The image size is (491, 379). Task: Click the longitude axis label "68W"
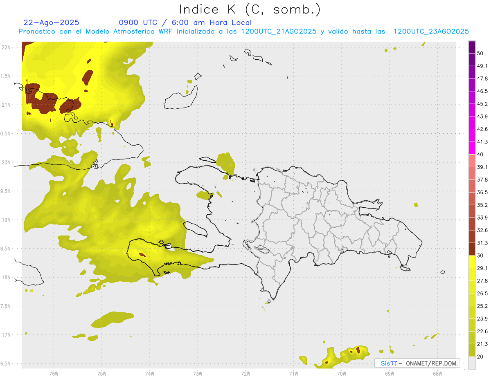[437, 374]
